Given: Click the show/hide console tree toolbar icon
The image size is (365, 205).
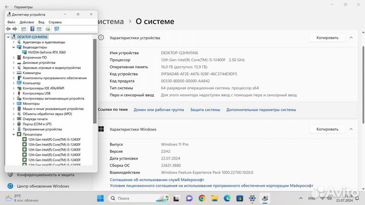Looking at the screenshot, I should click(x=23, y=29).
